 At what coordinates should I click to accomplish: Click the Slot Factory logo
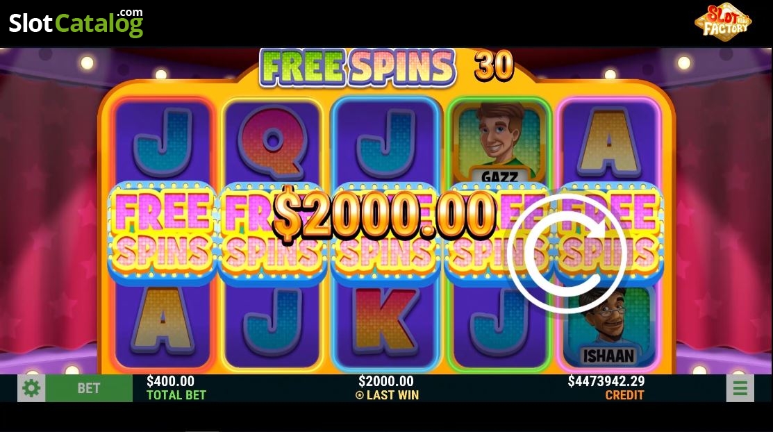723,22
